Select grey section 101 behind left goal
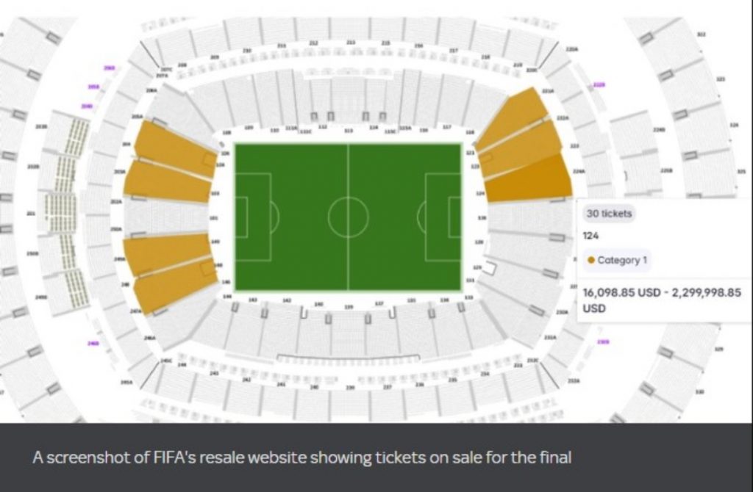The height and width of the screenshot is (492, 753). coord(168,218)
